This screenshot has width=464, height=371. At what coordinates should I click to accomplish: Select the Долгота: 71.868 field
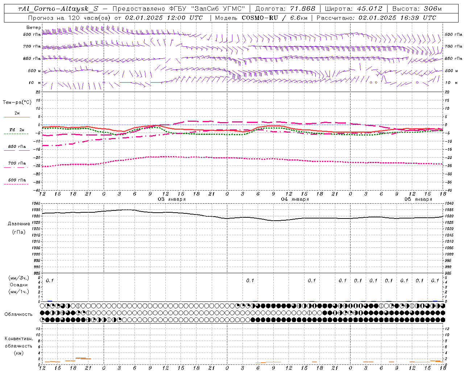(x=285, y=9)
